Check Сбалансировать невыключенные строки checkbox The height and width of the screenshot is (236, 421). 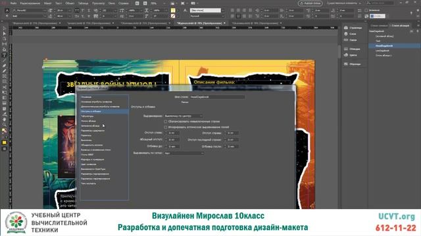166,121
